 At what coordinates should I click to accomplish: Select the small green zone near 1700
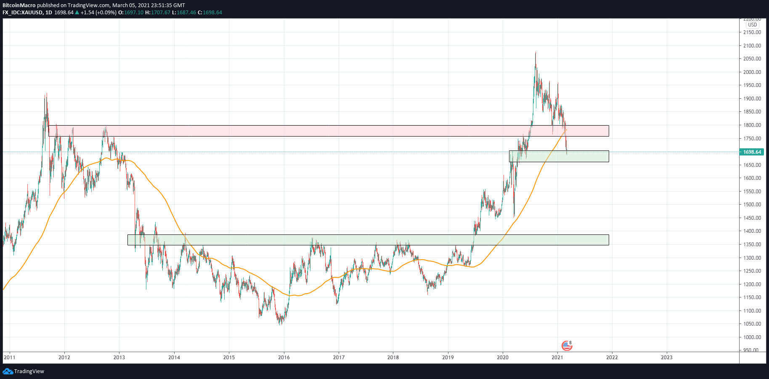[559, 156]
